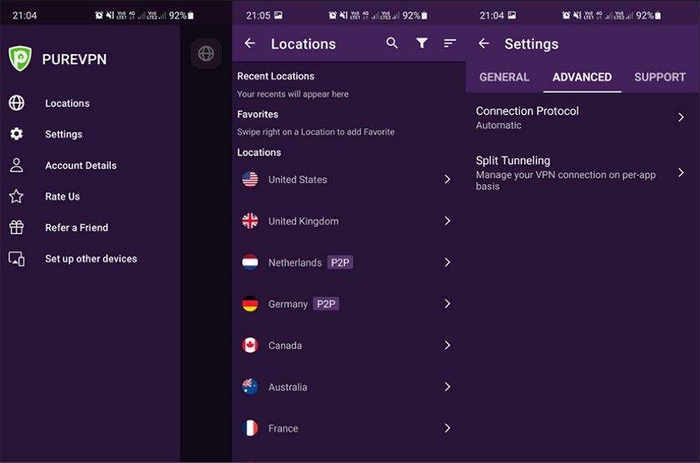700x463 pixels.
Task: Tap the filter funnel icon
Action: (x=422, y=43)
